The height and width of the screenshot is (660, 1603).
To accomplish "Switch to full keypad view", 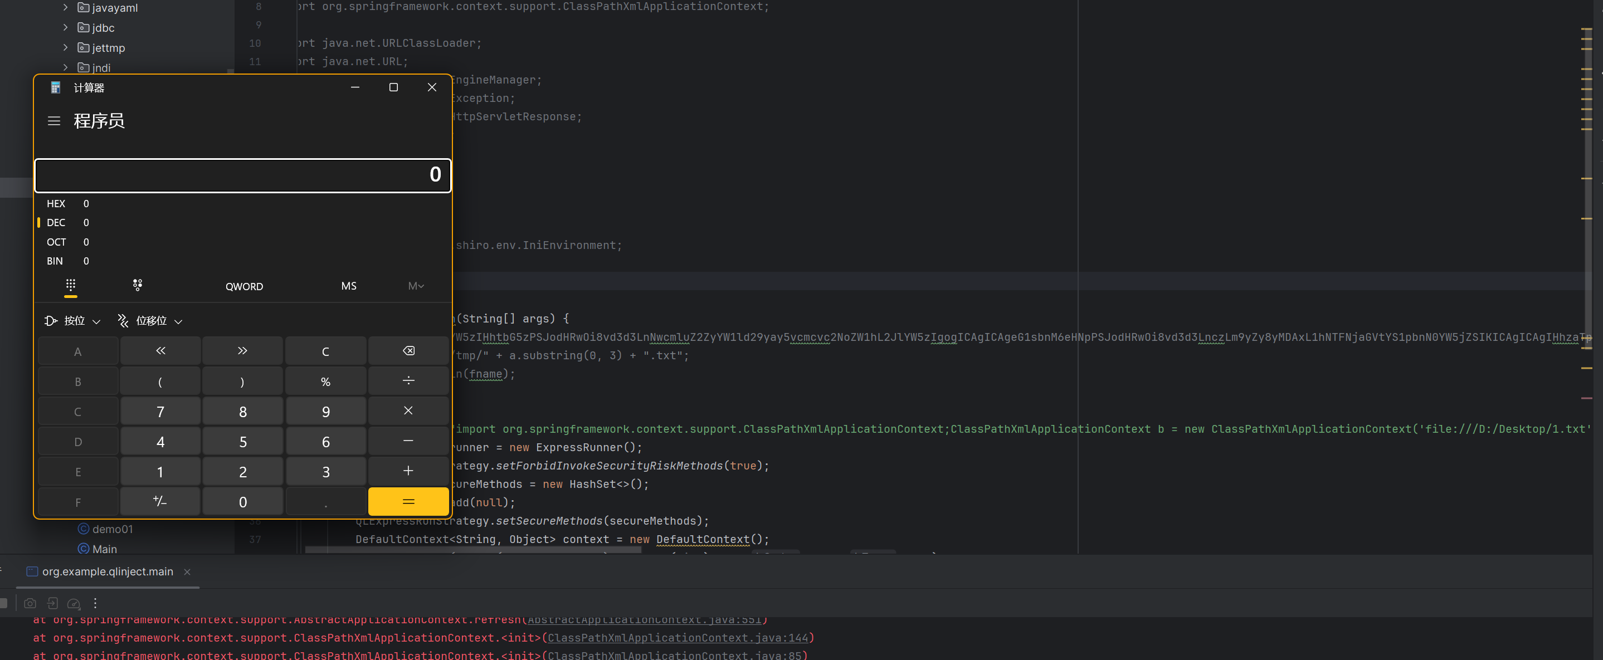I will pyautogui.click(x=71, y=286).
